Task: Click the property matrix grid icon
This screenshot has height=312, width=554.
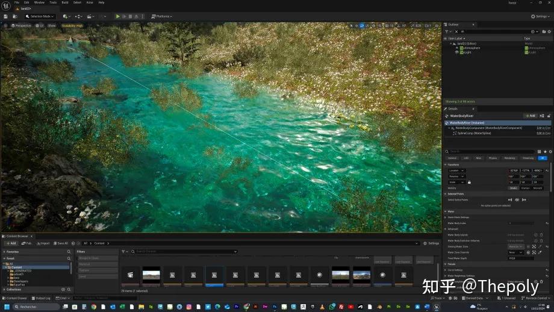Action: point(539,152)
